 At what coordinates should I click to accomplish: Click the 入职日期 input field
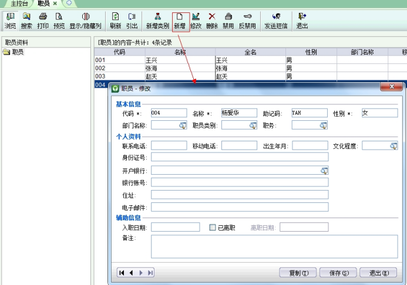176,227
